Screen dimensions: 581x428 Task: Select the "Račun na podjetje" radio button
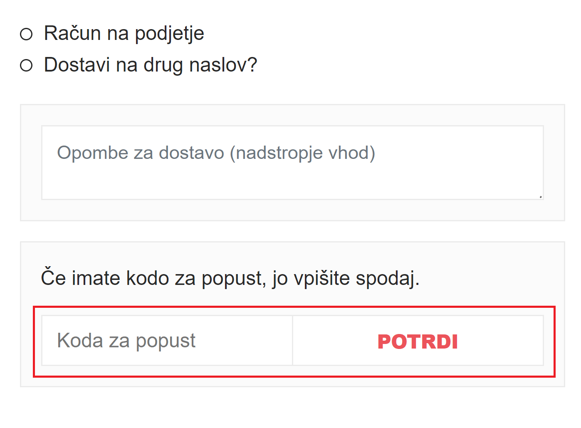26,34
